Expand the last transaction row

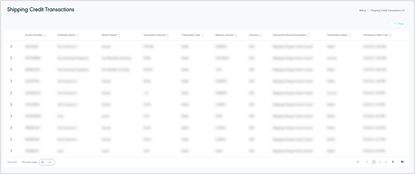[11, 151]
